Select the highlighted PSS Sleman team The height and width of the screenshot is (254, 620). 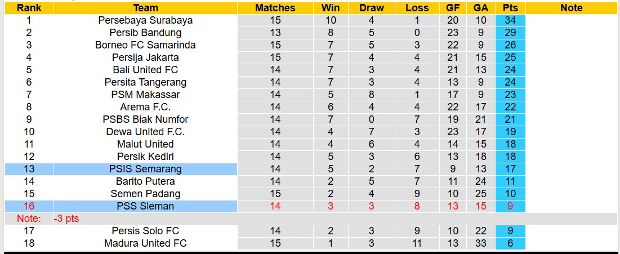(x=145, y=206)
